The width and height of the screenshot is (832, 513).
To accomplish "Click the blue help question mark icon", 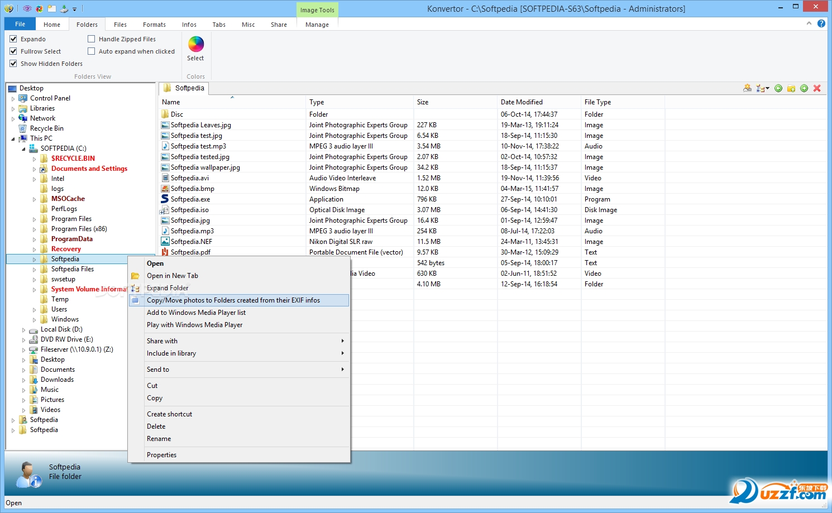I will (x=821, y=23).
